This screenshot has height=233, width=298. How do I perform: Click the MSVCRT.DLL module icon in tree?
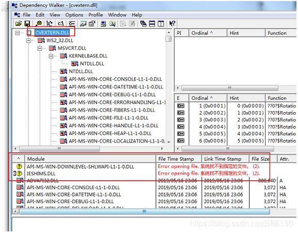click(x=52, y=48)
